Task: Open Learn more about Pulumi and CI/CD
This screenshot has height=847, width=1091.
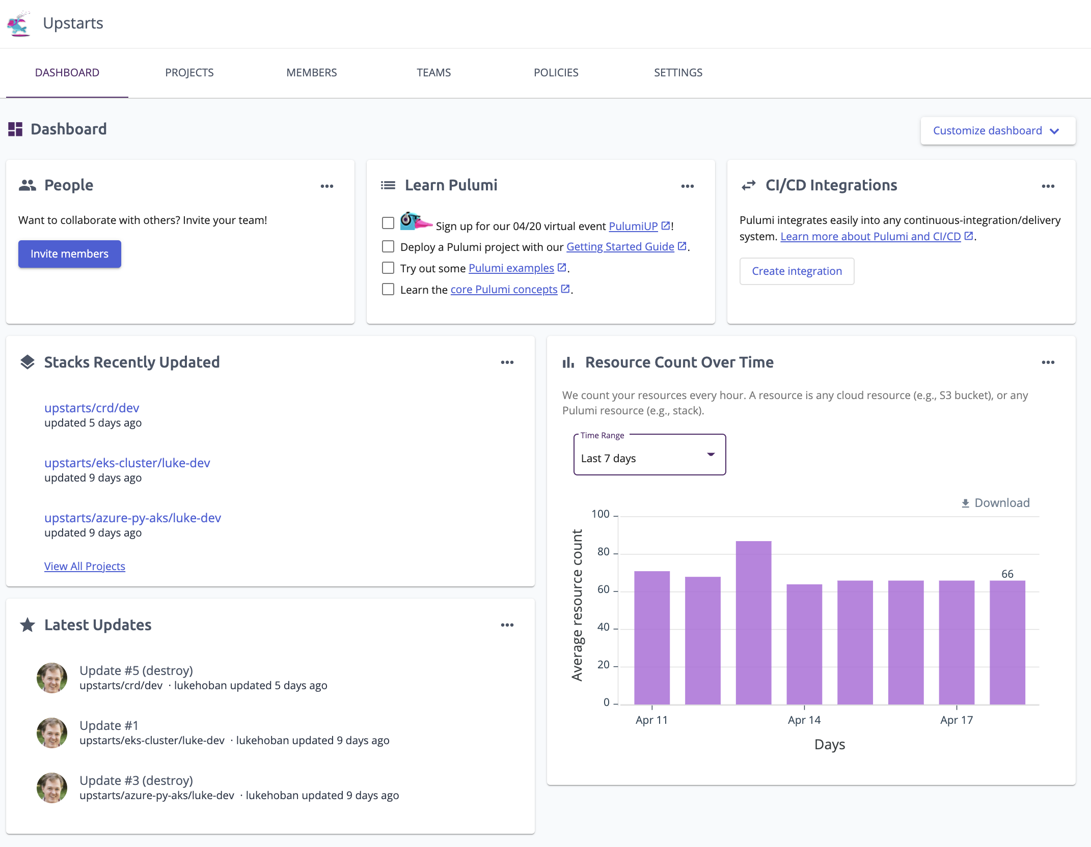Action: point(871,237)
